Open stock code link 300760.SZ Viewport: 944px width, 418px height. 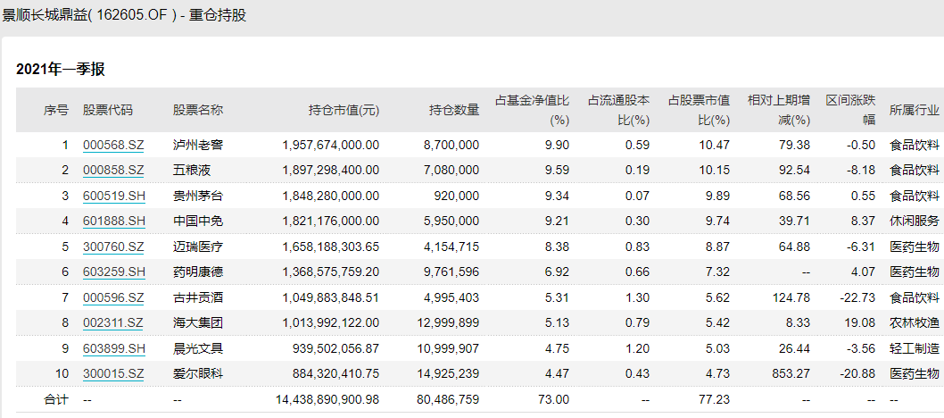click(113, 247)
